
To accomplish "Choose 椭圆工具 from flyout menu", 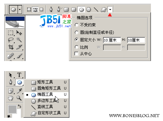I will click(47, 95).
